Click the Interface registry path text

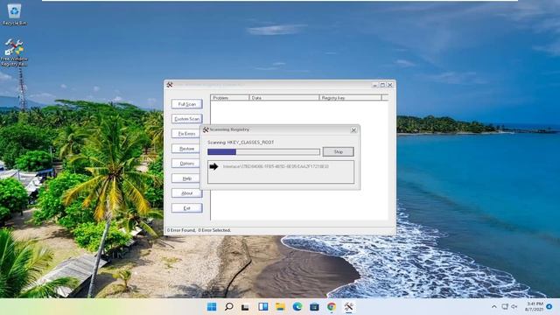276,166
